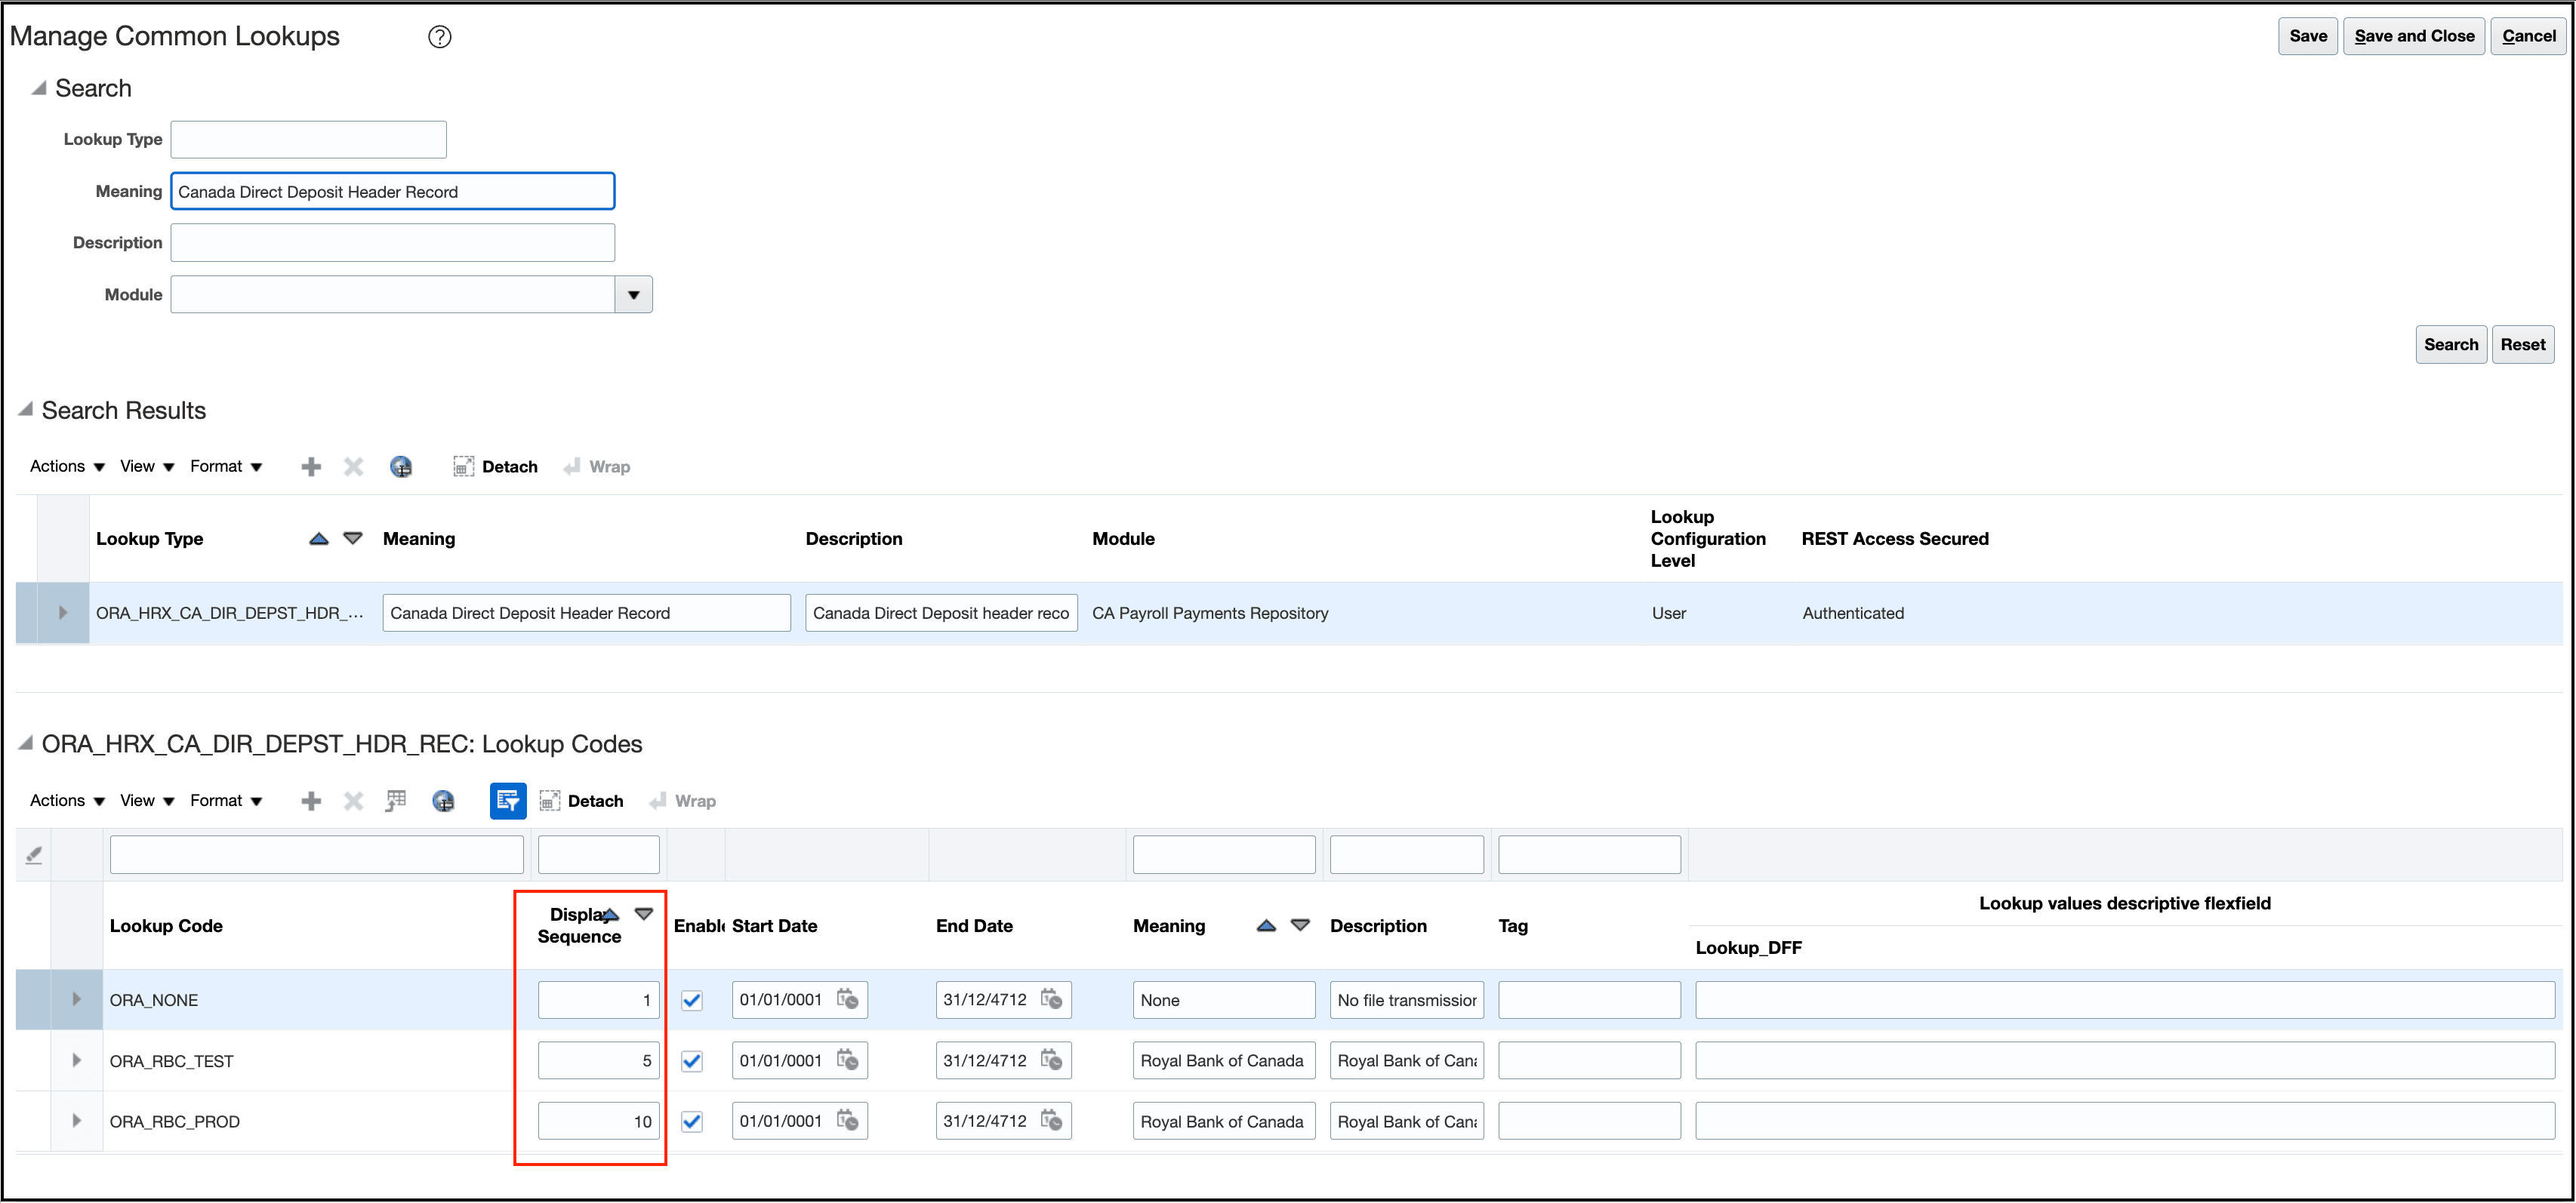Click the Lookup Codes Description filter field
The width and height of the screenshot is (2576, 1203).
pyautogui.click(x=1407, y=855)
